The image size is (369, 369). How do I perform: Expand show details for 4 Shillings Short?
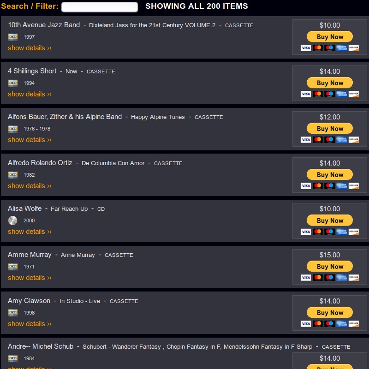point(30,94)
